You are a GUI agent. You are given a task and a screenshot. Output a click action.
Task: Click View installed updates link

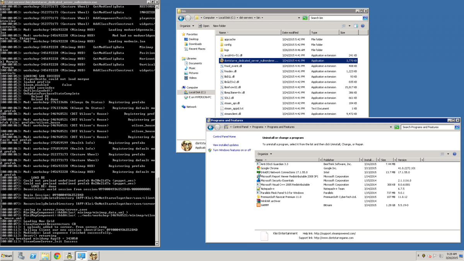pyautogui.click(x=225, y=145)
